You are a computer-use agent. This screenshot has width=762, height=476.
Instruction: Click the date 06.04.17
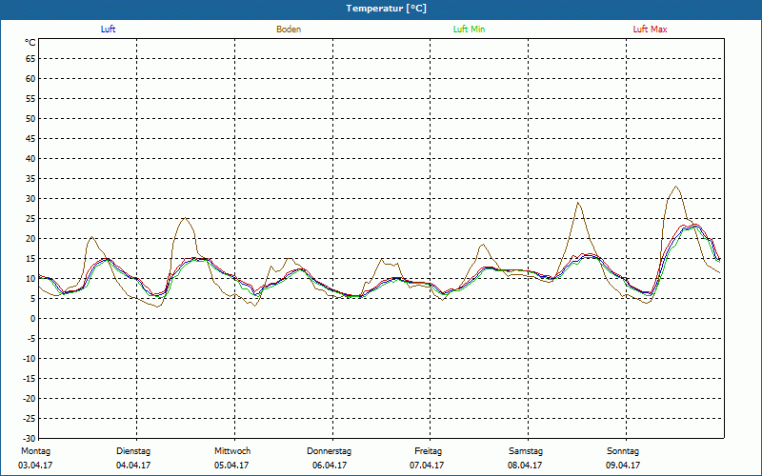pos(330,466)
